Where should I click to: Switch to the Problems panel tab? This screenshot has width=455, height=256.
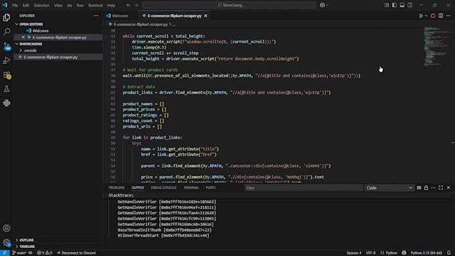click(x=116, y=188)
